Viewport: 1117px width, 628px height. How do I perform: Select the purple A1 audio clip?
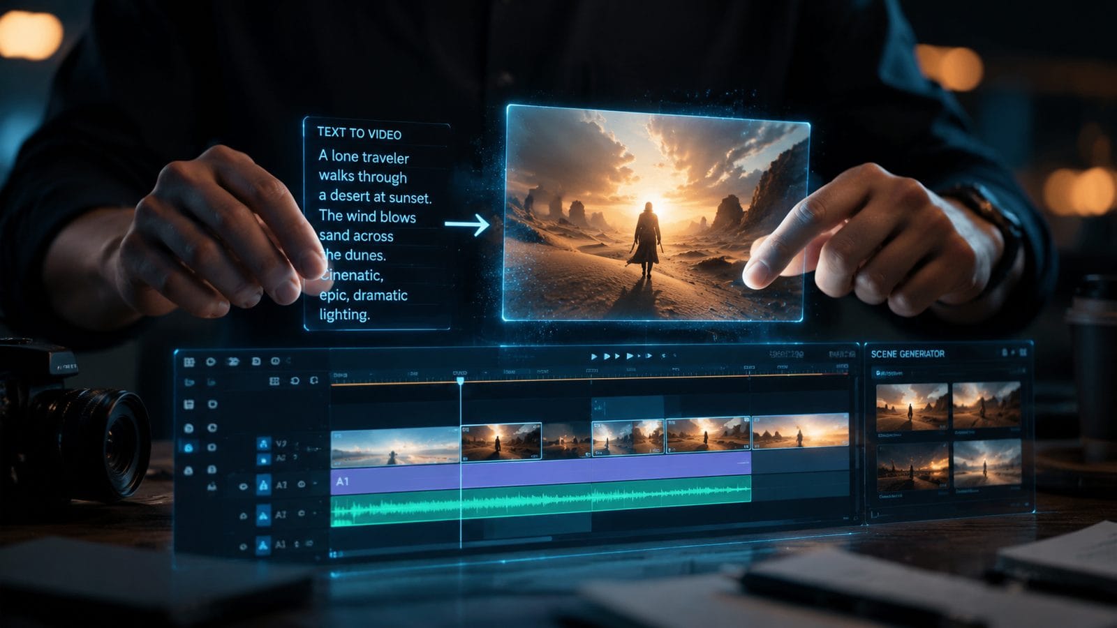(x=541, y=472)
